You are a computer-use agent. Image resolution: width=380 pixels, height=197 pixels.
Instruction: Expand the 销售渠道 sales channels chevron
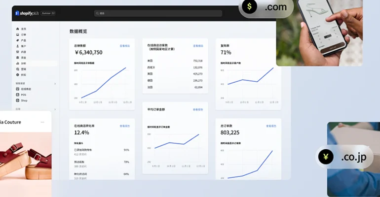point(55,84)
